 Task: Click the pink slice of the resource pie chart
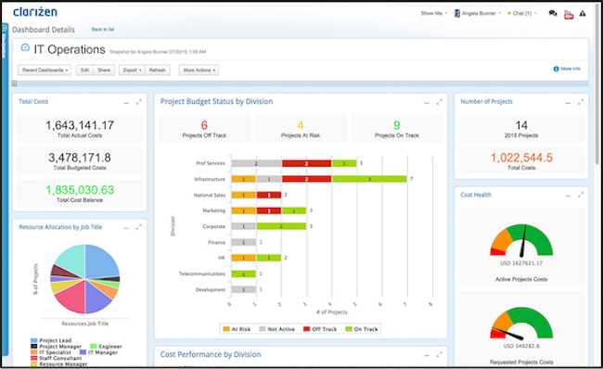coord(72,296)
